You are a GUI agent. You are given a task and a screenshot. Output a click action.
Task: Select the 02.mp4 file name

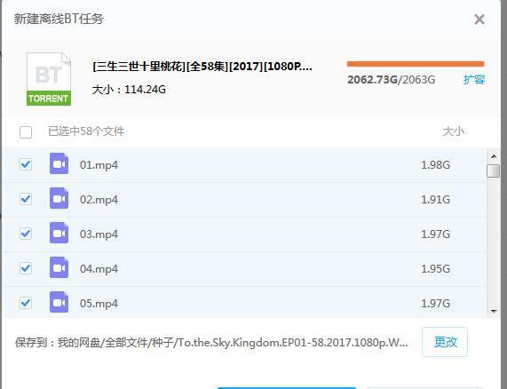99,200
